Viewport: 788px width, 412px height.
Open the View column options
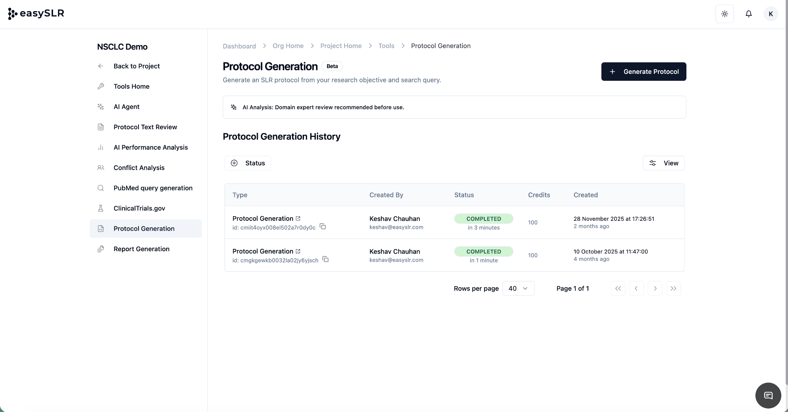click(x=663, y=163)
